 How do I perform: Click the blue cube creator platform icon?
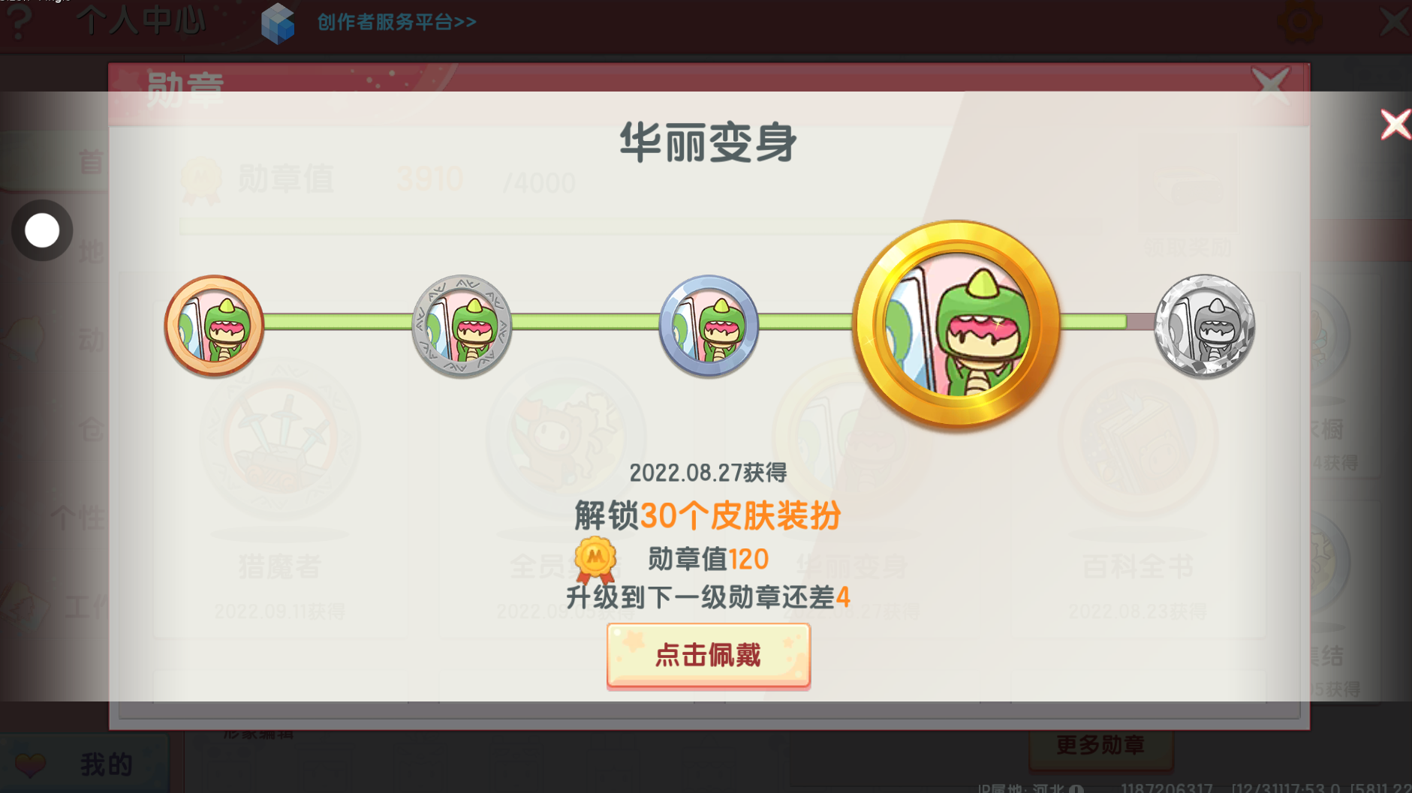(x=278, y=23)
